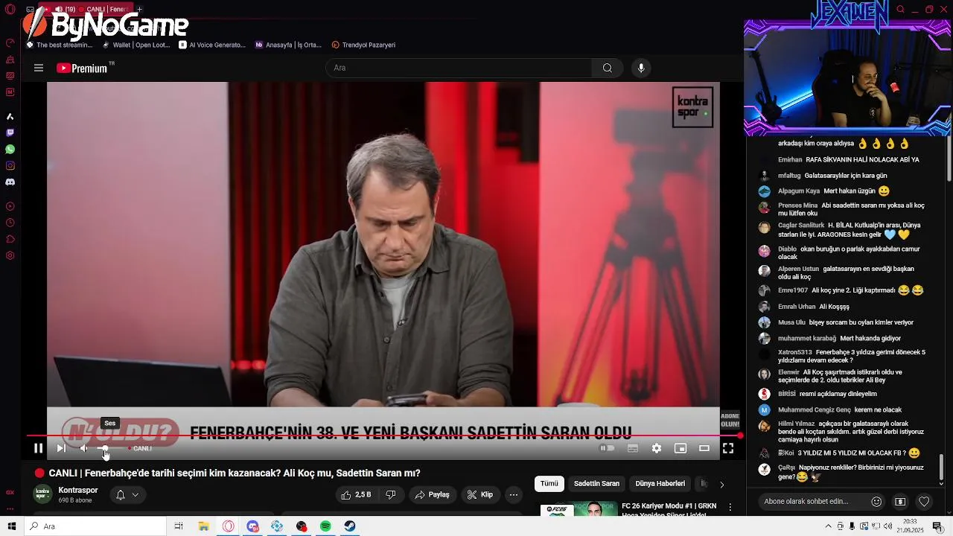This screenshot has width=953, height=536.
Task: Skip to the next video
Action: click(61, 448)
